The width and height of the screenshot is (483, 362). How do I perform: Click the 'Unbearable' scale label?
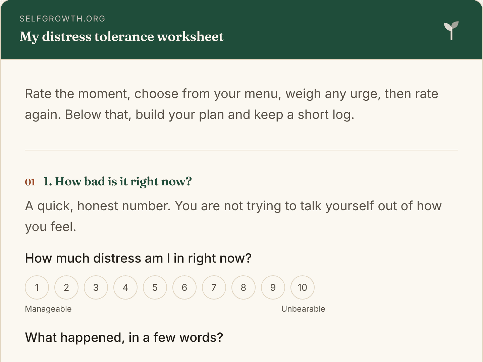tap(303, 309)
